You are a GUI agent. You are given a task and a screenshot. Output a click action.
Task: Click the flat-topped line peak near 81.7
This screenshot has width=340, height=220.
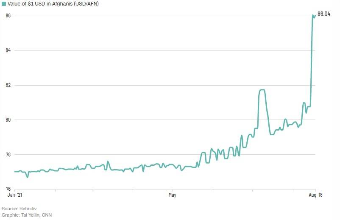point(262,90)
